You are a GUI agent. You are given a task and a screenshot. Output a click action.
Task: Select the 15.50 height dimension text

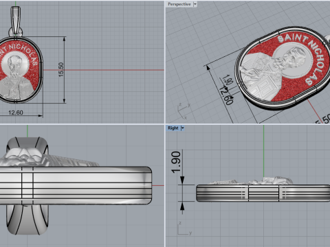pos(61,69)
